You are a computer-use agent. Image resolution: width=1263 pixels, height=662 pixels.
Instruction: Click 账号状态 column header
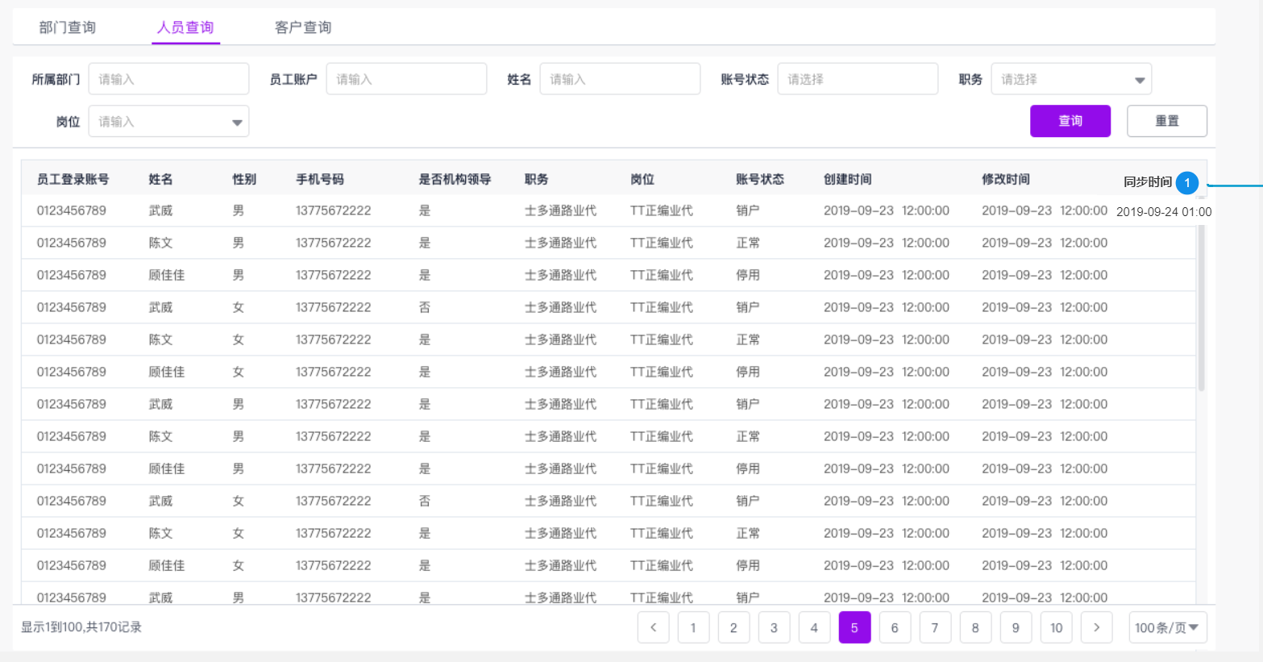pyautogui.click(x=759, y=179)
